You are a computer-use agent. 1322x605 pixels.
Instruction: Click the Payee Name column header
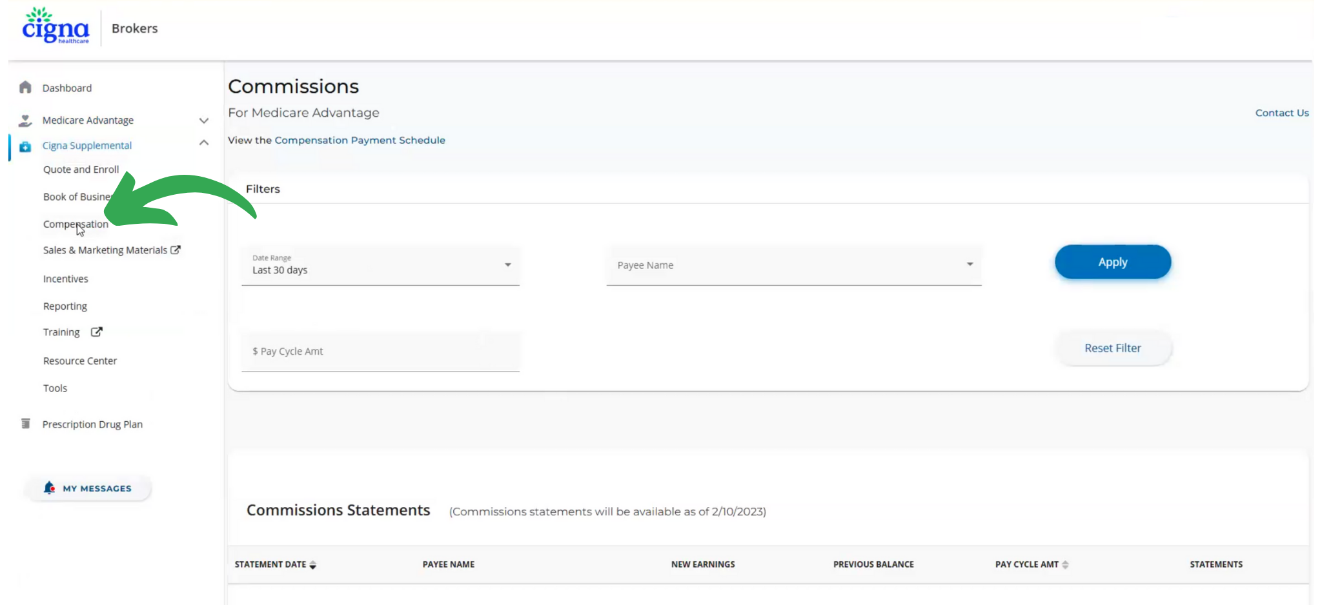[449, 564]
